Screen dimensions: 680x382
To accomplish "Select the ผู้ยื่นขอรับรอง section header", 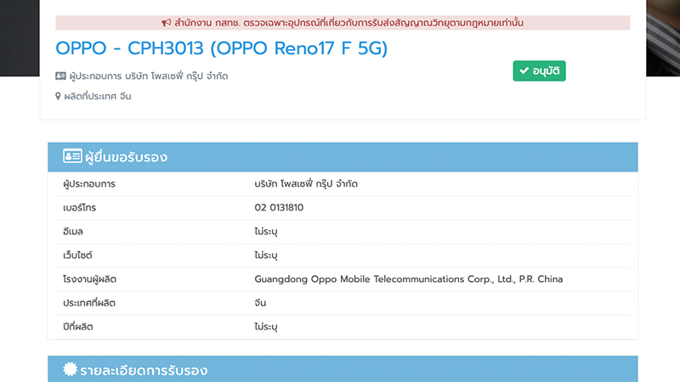I will (x=343, y=157).
